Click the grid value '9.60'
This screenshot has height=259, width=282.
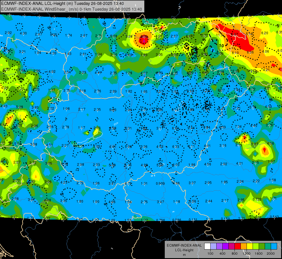[x=190, y=91]
